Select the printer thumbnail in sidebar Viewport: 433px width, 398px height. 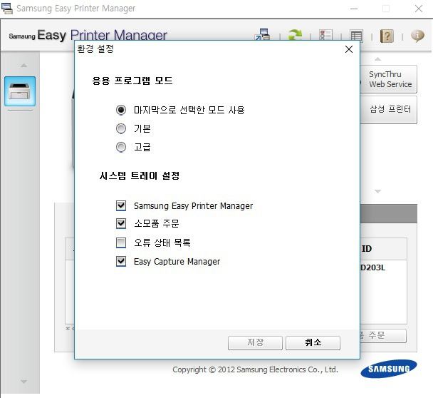(20, 91)
